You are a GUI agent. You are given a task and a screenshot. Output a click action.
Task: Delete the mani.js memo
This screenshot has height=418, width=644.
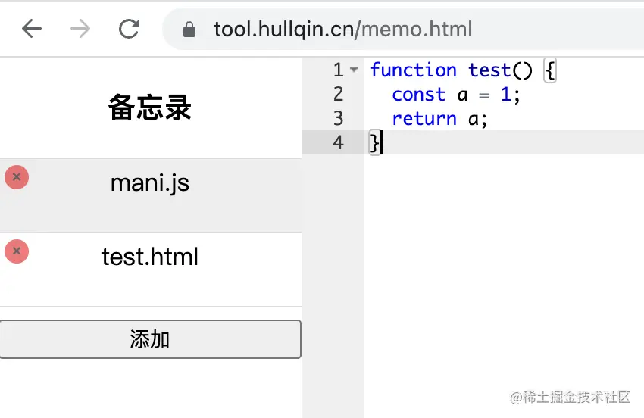17,177
